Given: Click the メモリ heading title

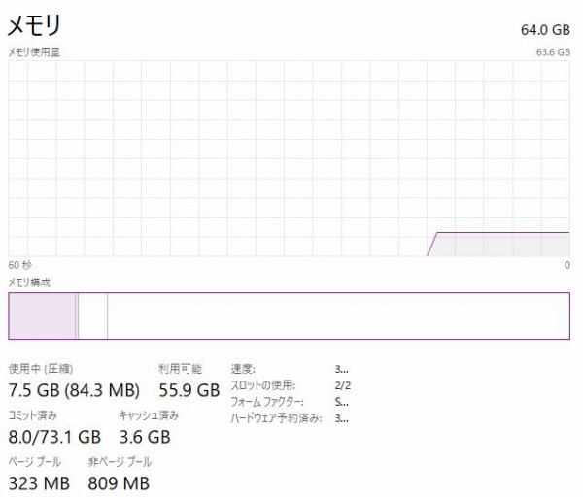Looking at the screenshot, I should coord(34,24).
